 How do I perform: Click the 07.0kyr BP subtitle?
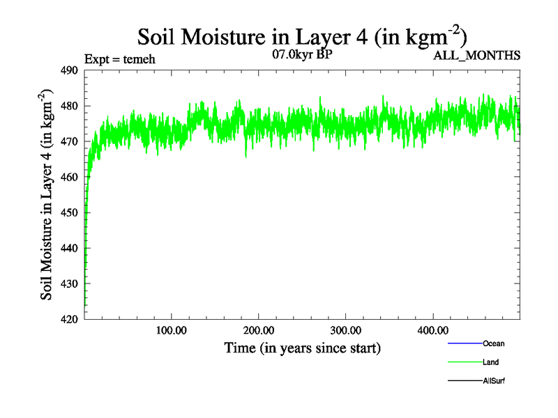pyautogui.click(x=302, y=54)
